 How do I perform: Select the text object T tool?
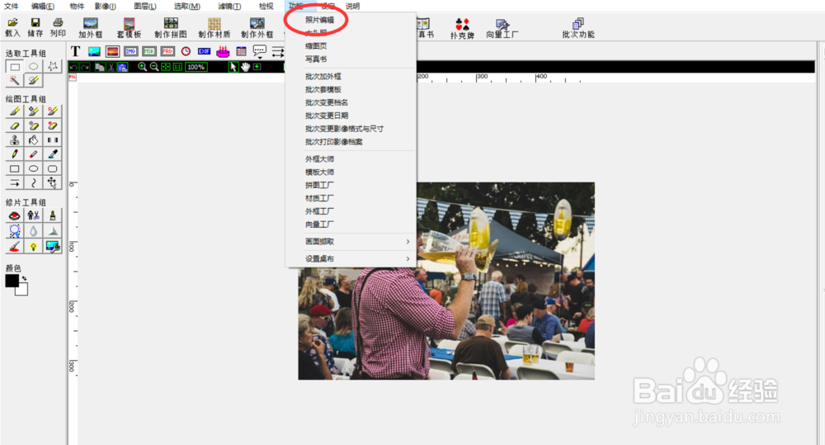click(x=75, y=52)
